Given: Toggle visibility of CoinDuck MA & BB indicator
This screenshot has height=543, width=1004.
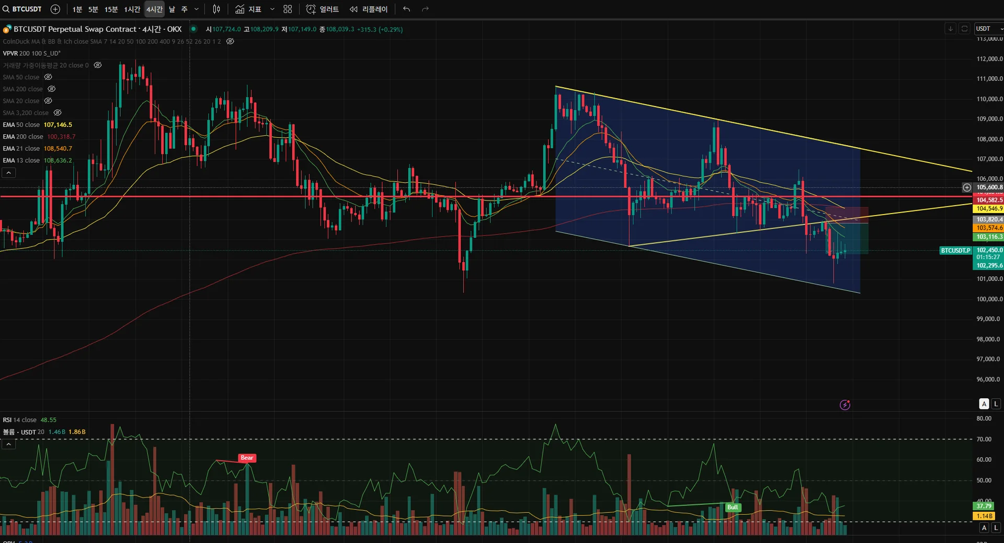Looking at the screenshot, I should click(x=230, y=41).
